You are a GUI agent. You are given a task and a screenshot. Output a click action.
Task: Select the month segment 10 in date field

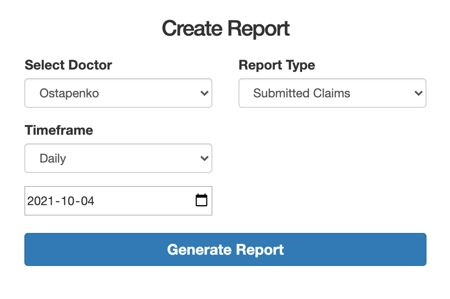pos(68,201)
